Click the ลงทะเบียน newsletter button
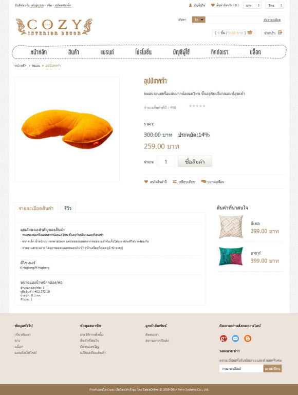298x395 pixels. coord(272,369)
